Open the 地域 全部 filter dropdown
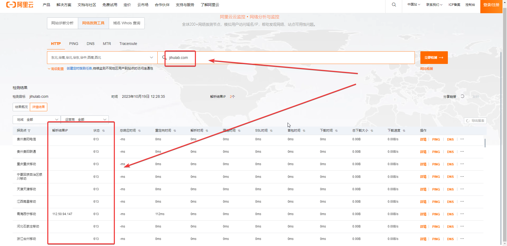This screenshot has height=246, width=507. pyautogui.click(x=37, y=120)
